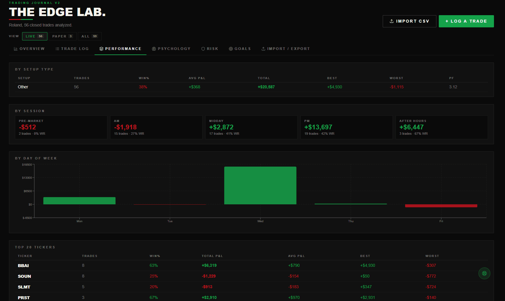Click the bar chart icon beside Overview
Image resolution: width=505 pixels, height=301 pixels.
pyautogui.click(x=16, y=49)
